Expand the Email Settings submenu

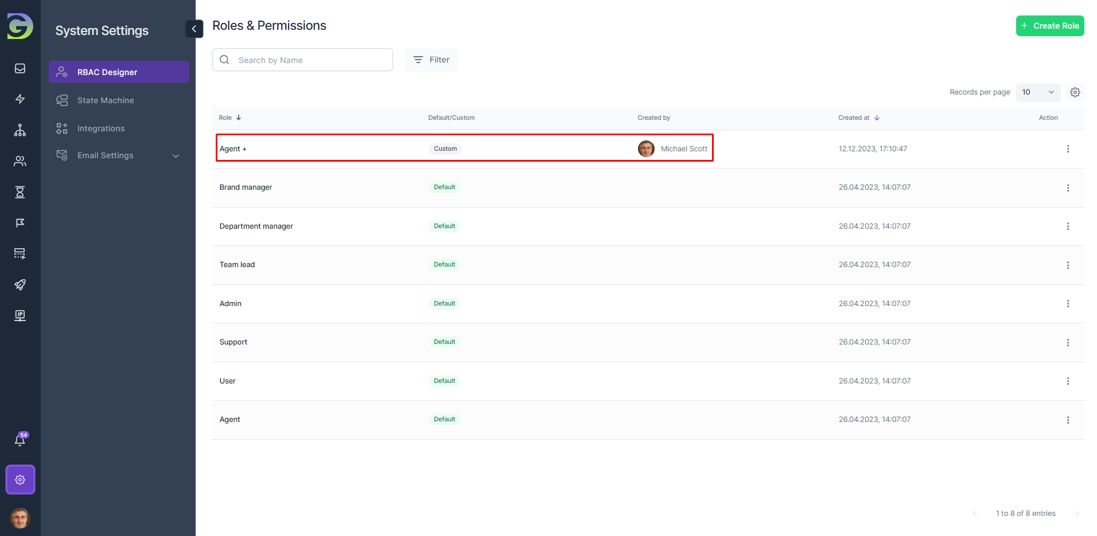(x=176, y=156)
